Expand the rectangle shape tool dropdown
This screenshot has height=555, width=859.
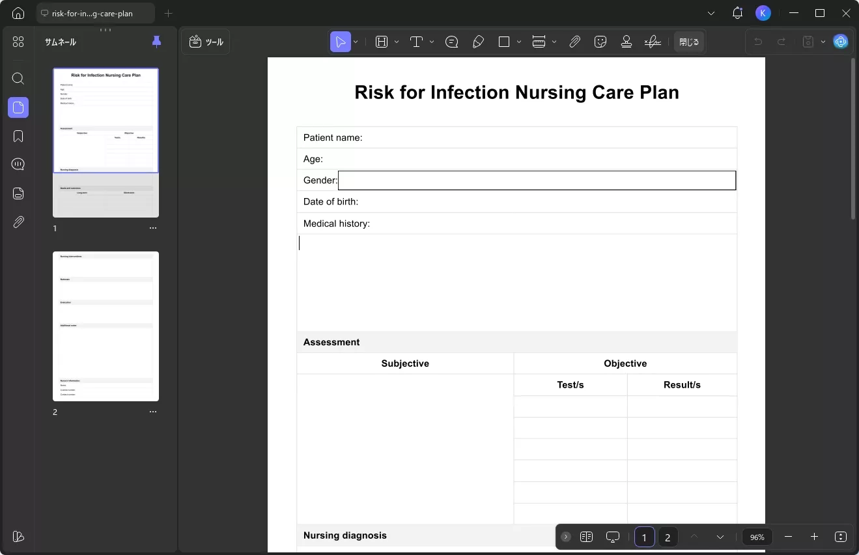(519, 42)
